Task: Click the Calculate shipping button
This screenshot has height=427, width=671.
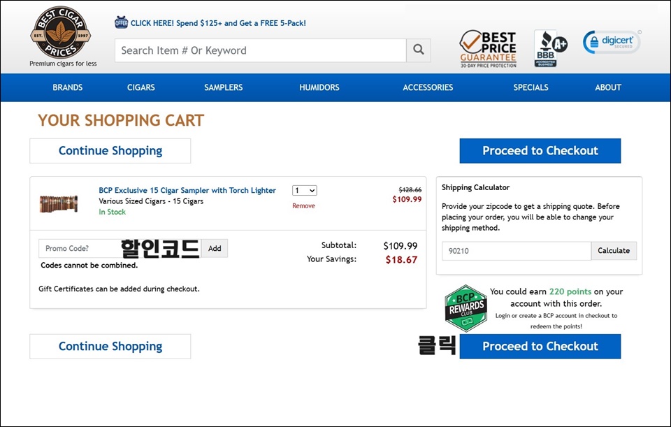Action: pos(614,251)
